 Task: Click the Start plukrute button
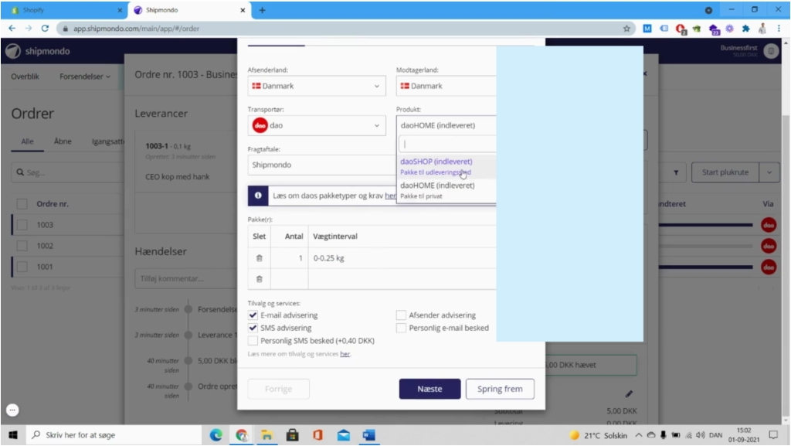725,172
